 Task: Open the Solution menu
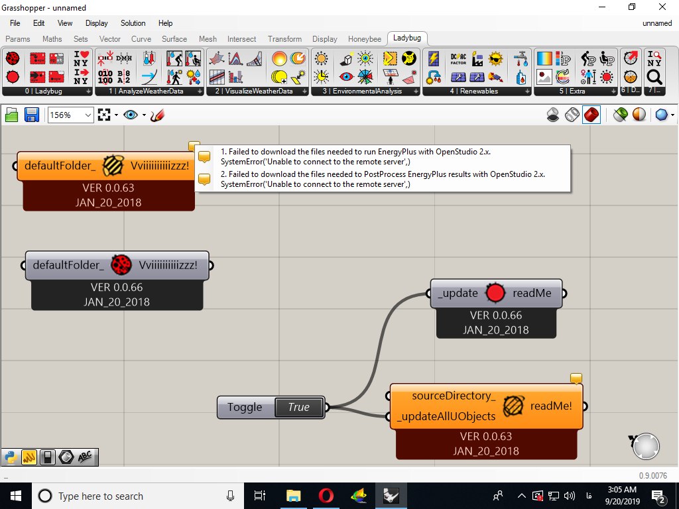[133, 23]
